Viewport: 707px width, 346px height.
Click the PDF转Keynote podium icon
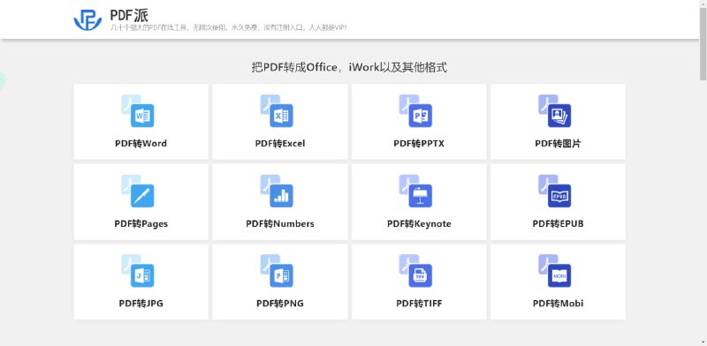(x=415, y=191)
